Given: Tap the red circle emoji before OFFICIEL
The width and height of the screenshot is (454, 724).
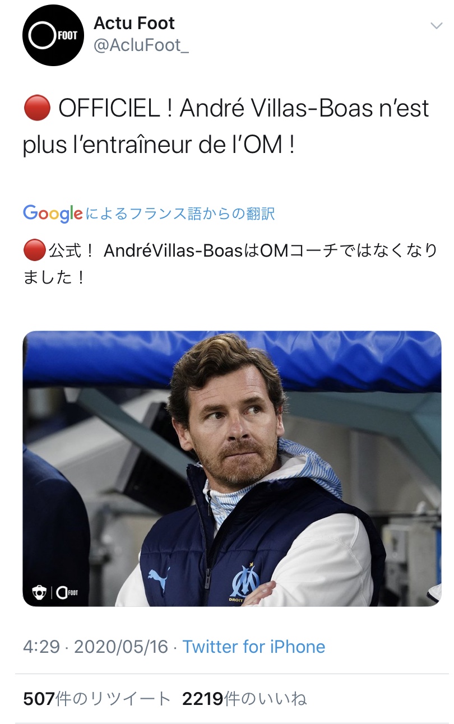Looking at the screenshot, I should coord(37,109).
